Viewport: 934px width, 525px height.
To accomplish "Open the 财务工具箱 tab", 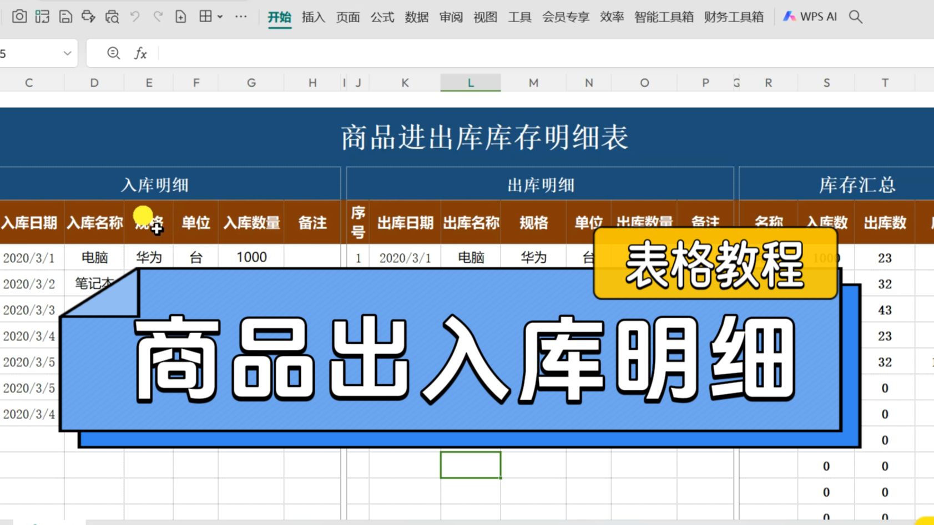I will [734, 17].
